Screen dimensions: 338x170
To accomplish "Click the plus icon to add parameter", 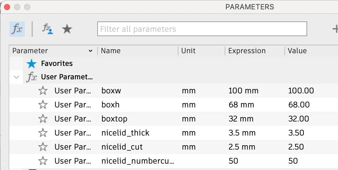I will [335, 29].
